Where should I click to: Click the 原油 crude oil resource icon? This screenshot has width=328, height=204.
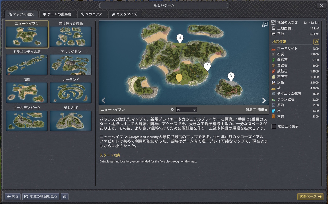click(x=273, y=105)
